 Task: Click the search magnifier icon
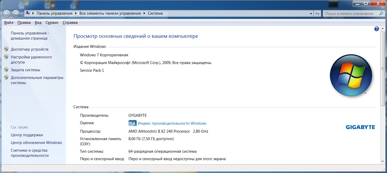tap(382, 14)
